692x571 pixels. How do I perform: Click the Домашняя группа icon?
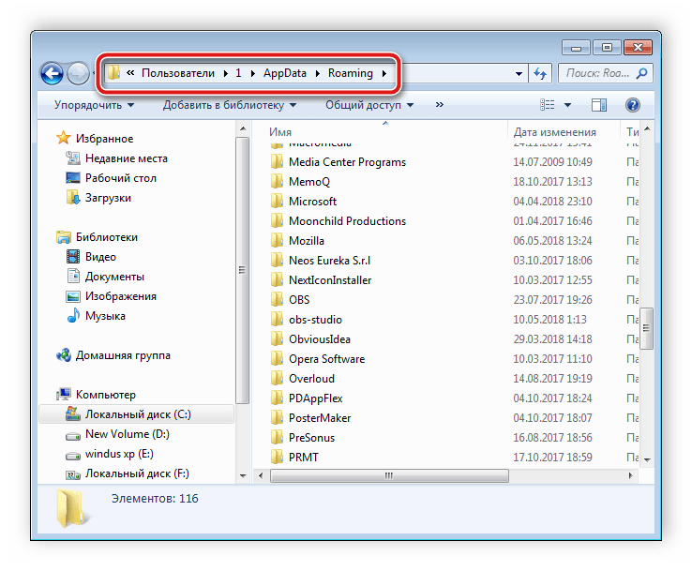pyautogui.click(x=64, y=355)
